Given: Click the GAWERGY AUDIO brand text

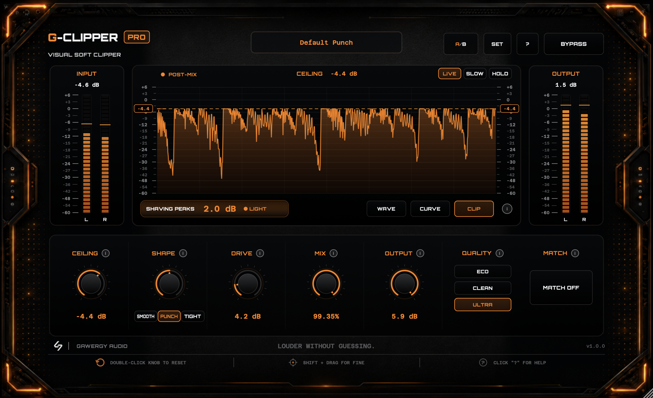Looking at the screenshot, I should pyautogui.click(x=102, y=346).
